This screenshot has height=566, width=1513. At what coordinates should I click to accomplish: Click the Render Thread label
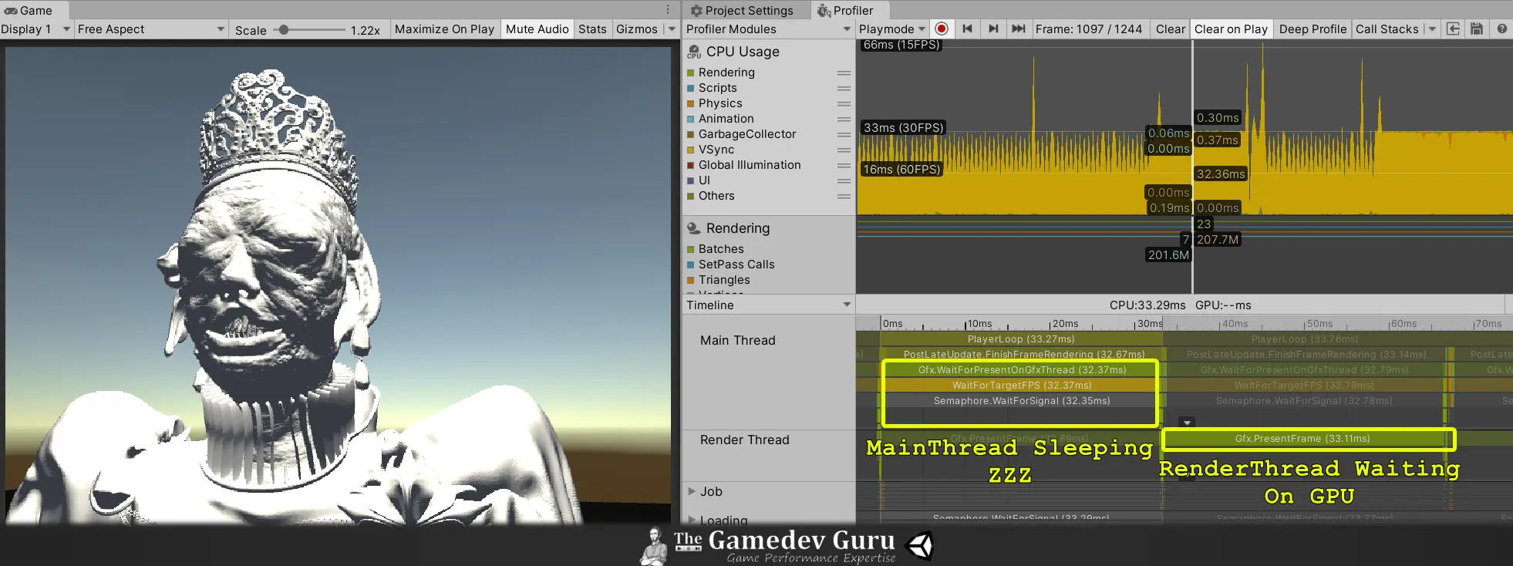(x=745, y=440)
